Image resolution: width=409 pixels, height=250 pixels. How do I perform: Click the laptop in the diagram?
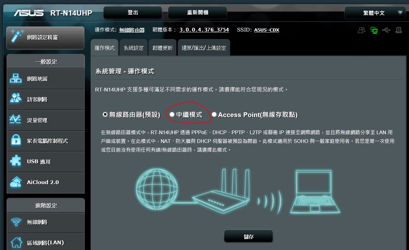315,192
